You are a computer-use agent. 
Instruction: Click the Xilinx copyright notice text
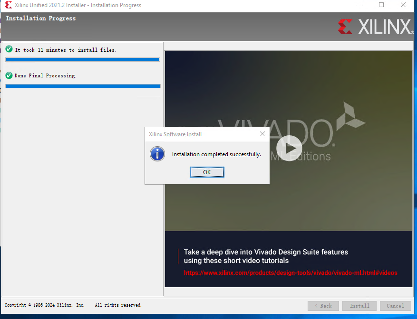coord(73,305)
